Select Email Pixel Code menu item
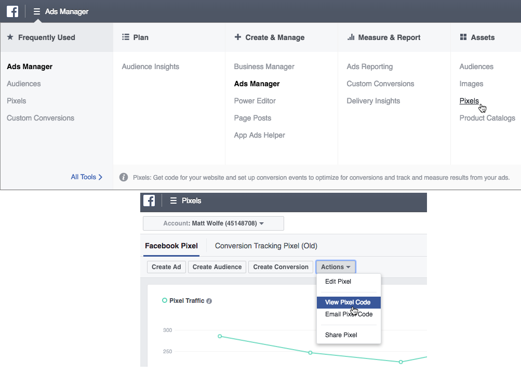 349,314
